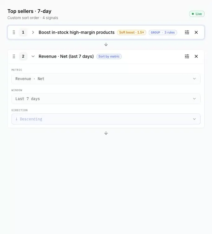Expand the Boost in-stock high-margin products rule
The height and width of the screenshot is (234, 212).
point(33,32)
